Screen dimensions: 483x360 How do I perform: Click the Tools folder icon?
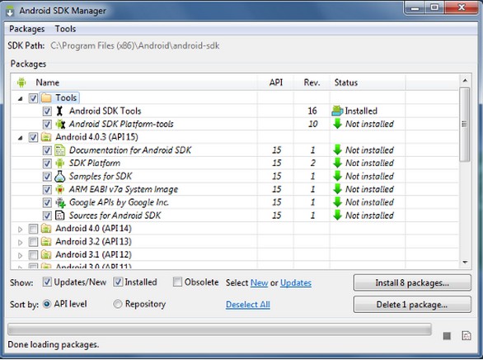[46, 98]
